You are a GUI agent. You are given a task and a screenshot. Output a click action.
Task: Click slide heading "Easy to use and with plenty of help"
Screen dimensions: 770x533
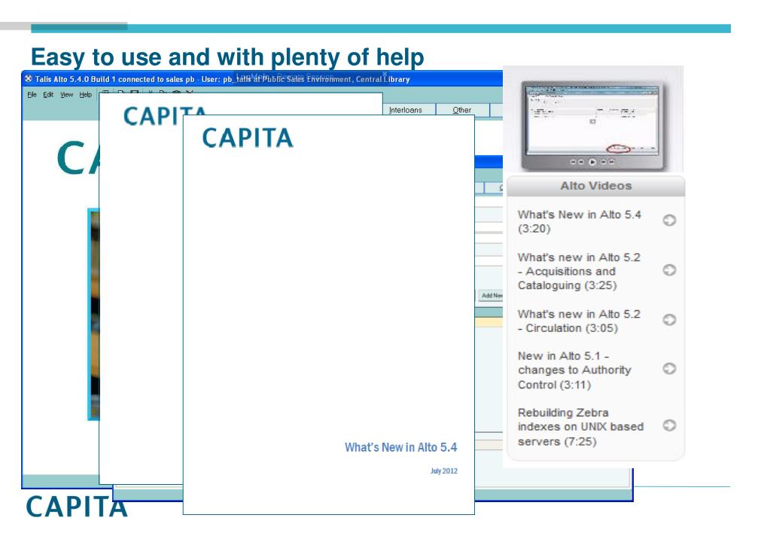(x=227, y=57)
